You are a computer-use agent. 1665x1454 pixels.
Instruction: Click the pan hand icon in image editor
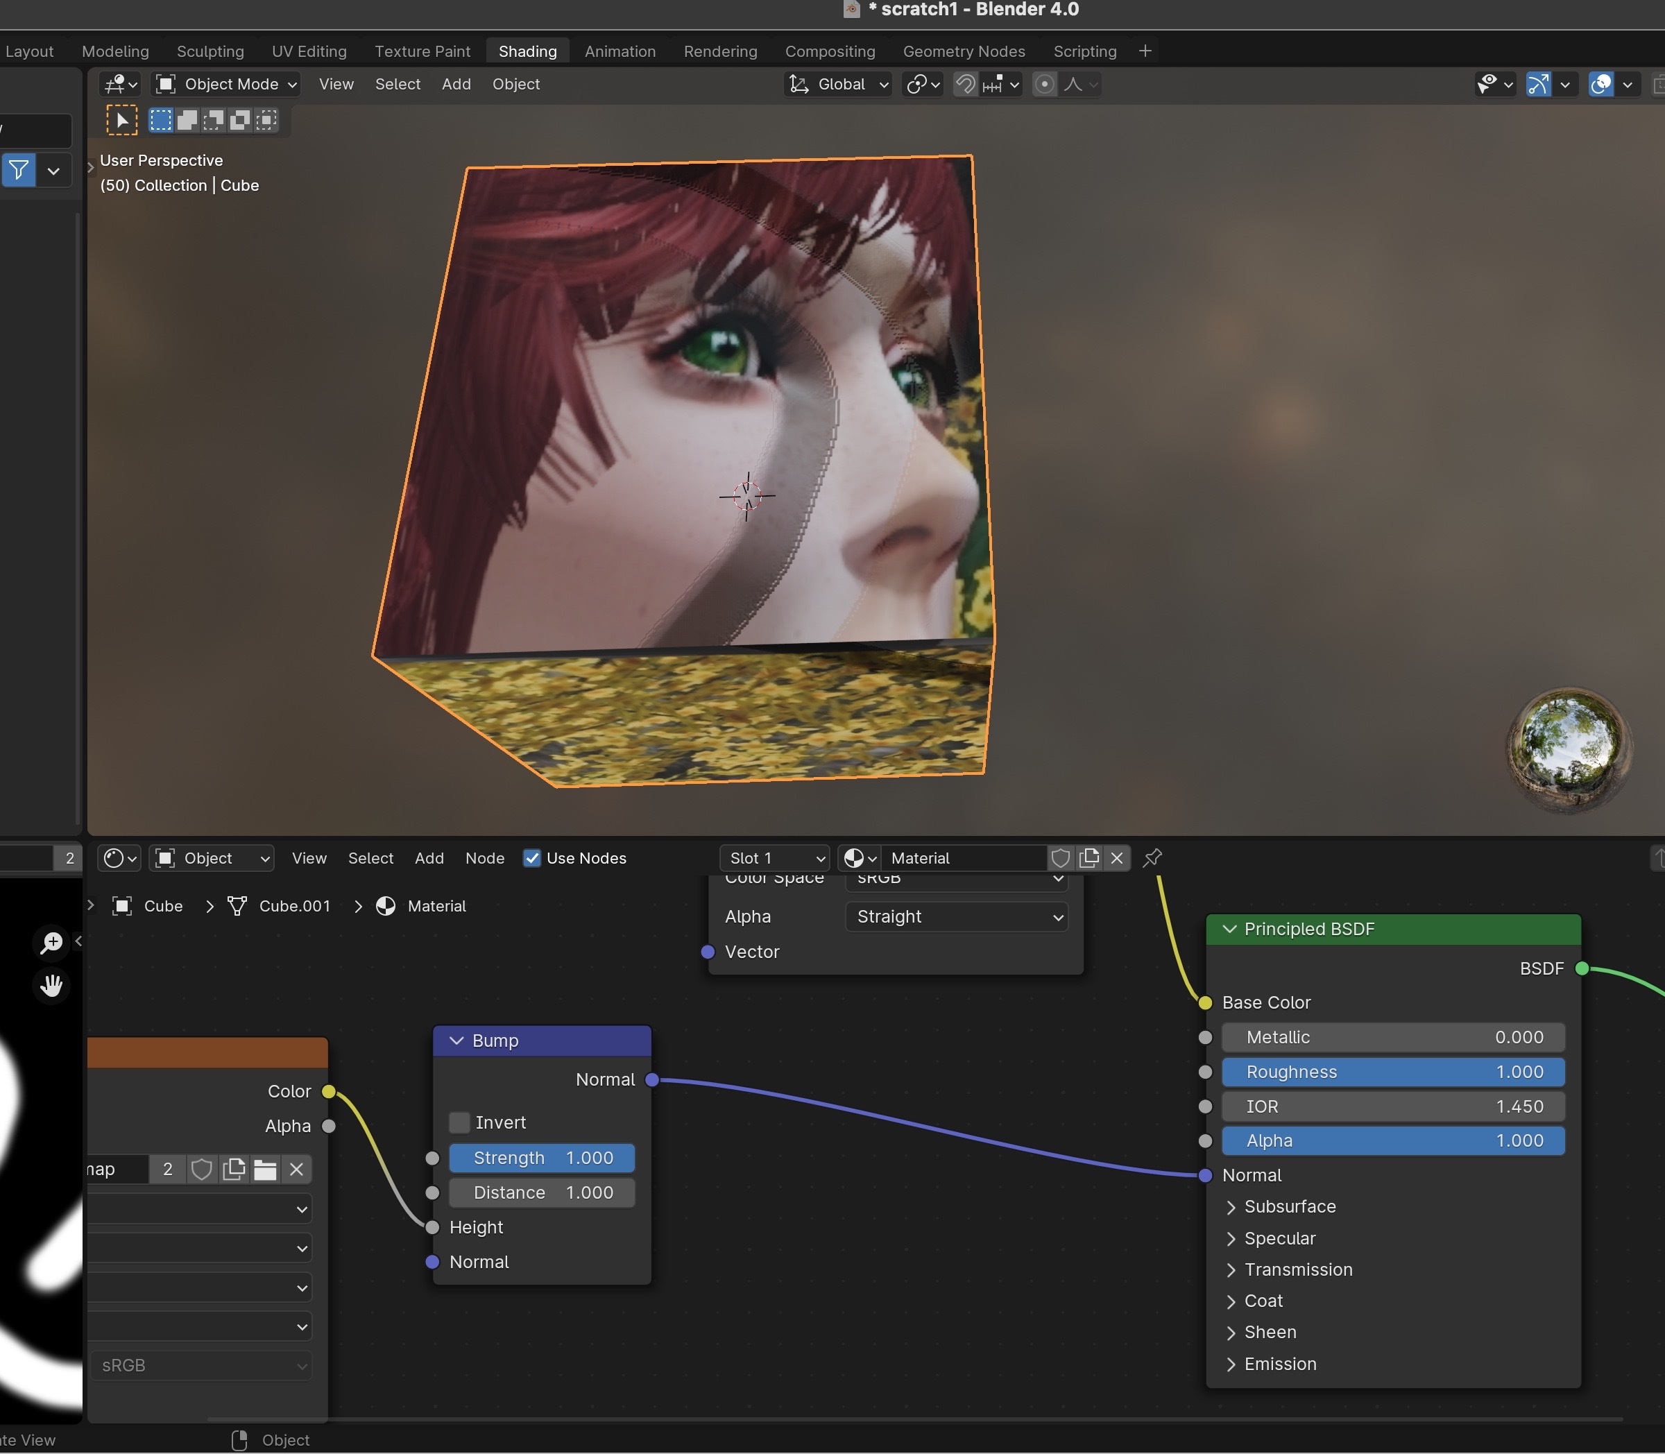pyautogui.click(x=52, y=986)
